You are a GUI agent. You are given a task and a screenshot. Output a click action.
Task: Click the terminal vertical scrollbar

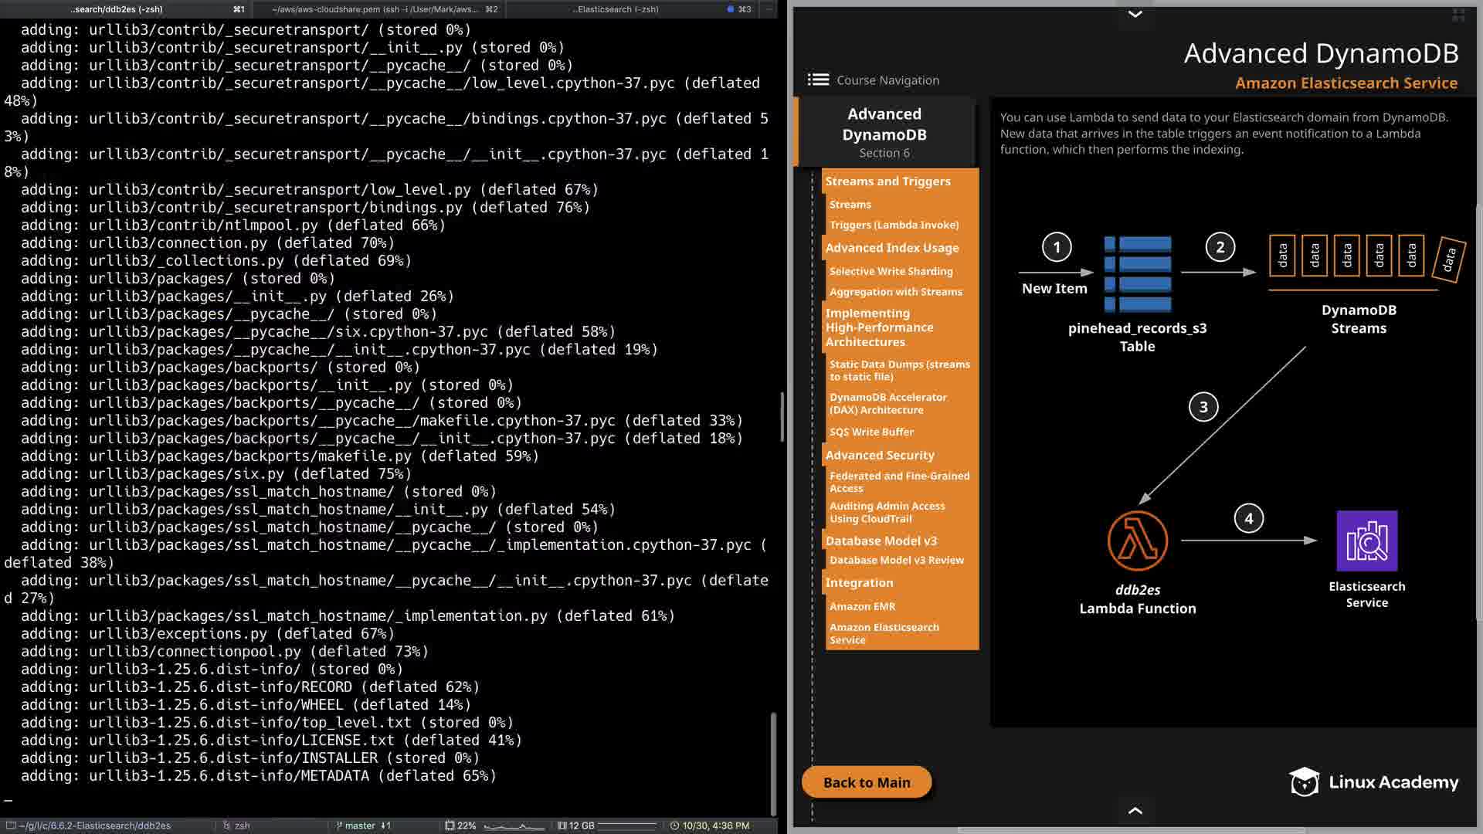click(x=773, y=763)
